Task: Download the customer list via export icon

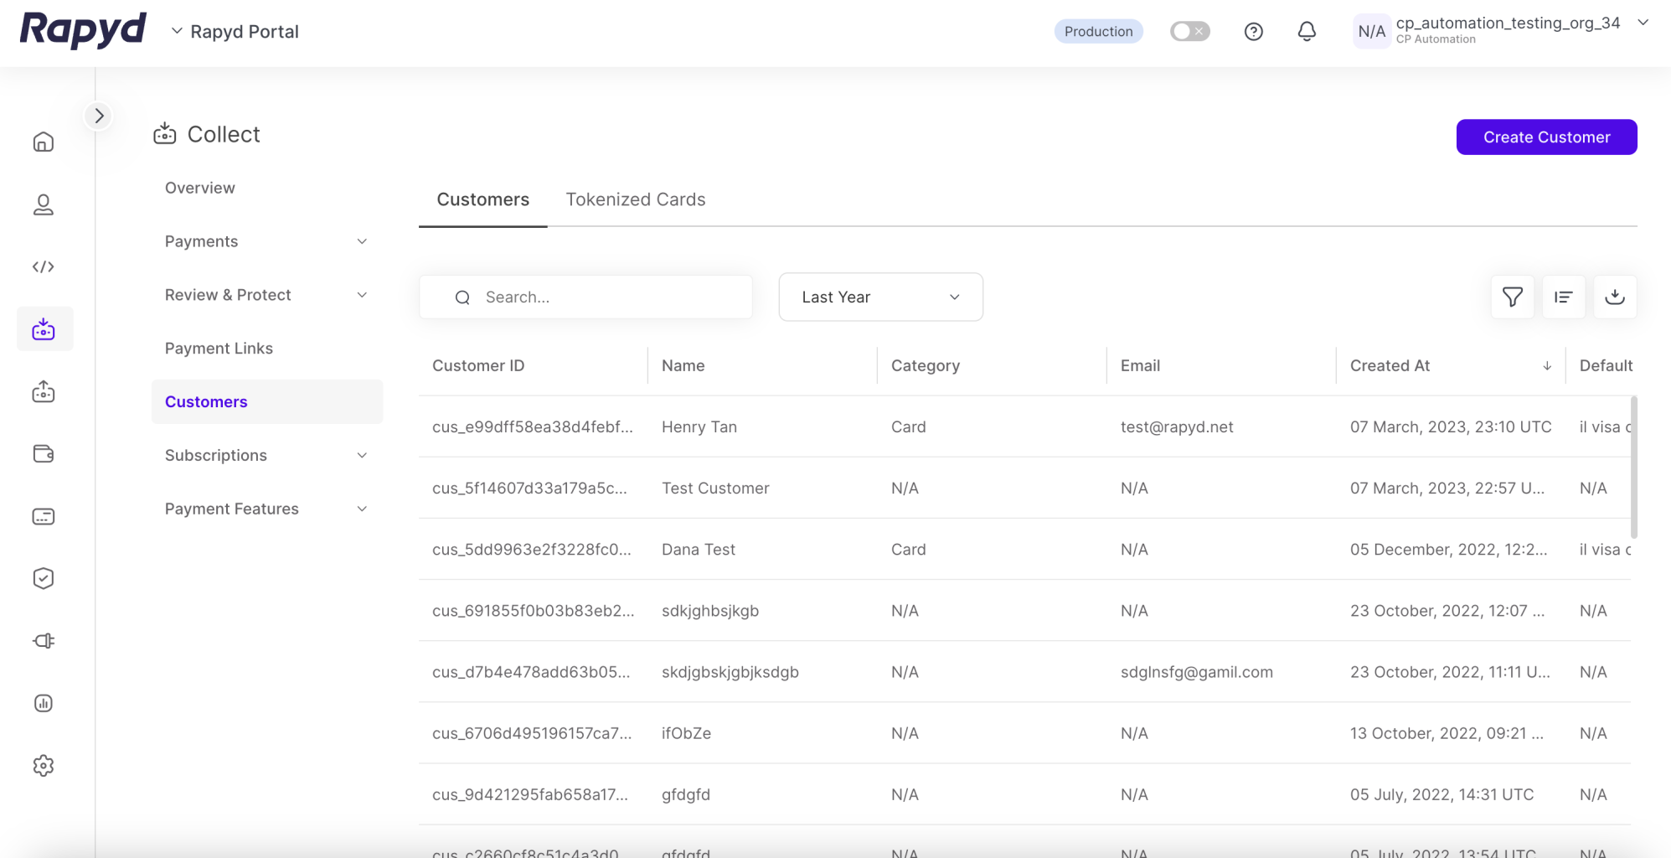Action: (x=1614, y=297)
